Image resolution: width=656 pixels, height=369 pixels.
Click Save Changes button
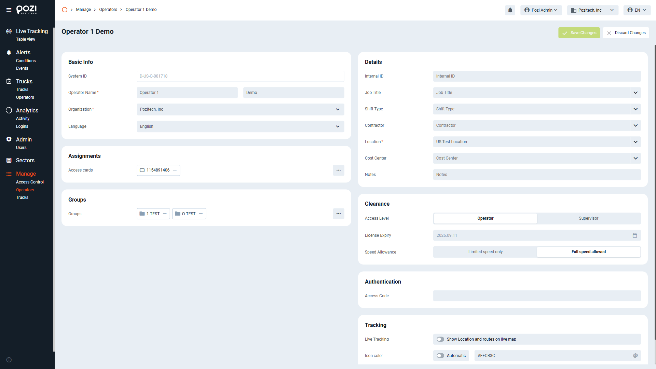click(579, 33)
